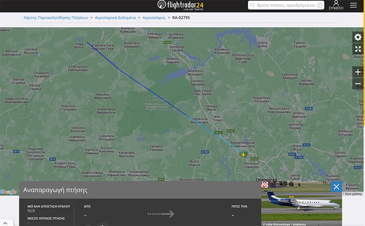Open Χάρτης Παρακολούθησης Πτήσεων breadcrumb
Image resolution: width=365 pixels, height=226 pixels.
pos(56,18)
